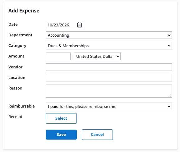Click the Amount input field
Image resolution: width=180 pixels, height=152 pixels.
(58, 56)
